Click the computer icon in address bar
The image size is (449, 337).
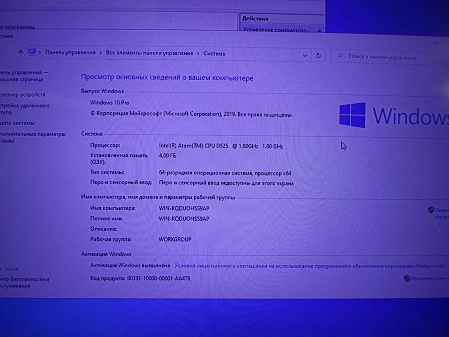click(x=32, y=52)
